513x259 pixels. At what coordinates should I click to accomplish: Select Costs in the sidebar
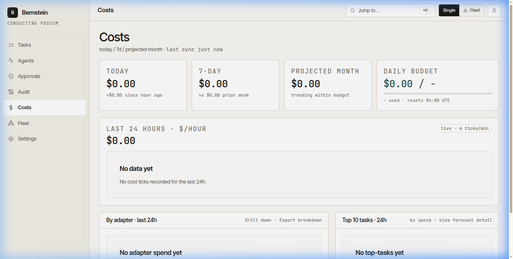click(45, 108)
